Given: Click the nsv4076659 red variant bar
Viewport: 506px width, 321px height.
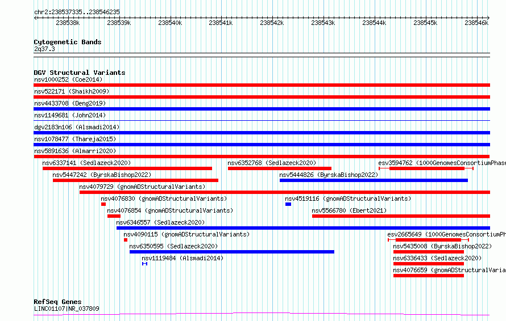Looking at the screenshot, I should tap(429, 276).
